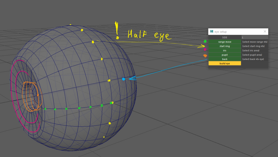Click the orange marker beside pupil button
Screen dimensions: 278x157
(205, 56)
